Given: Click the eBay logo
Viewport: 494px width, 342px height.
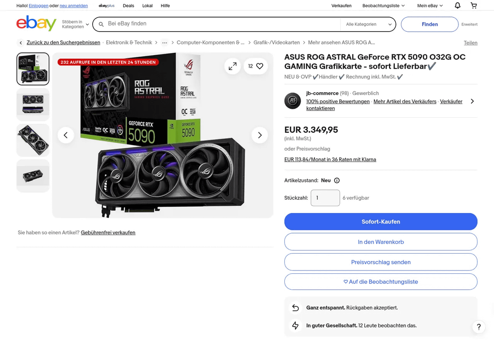Looking at the screenshot, I should (x=36, y=24).
